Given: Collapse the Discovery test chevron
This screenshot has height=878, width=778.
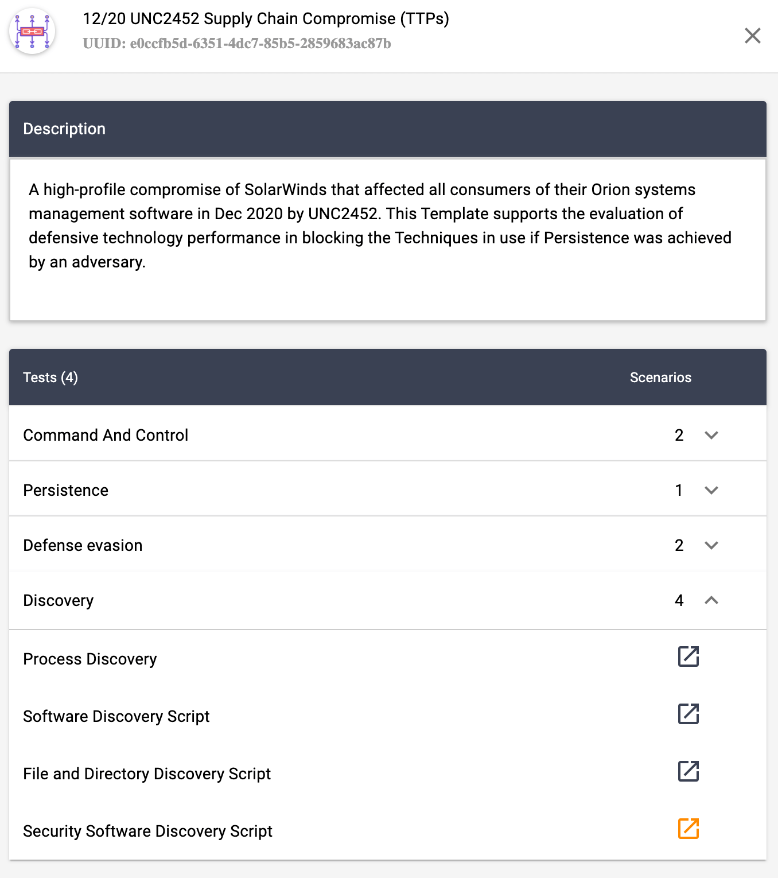Looking at the screenshot, I should [711, 600].
